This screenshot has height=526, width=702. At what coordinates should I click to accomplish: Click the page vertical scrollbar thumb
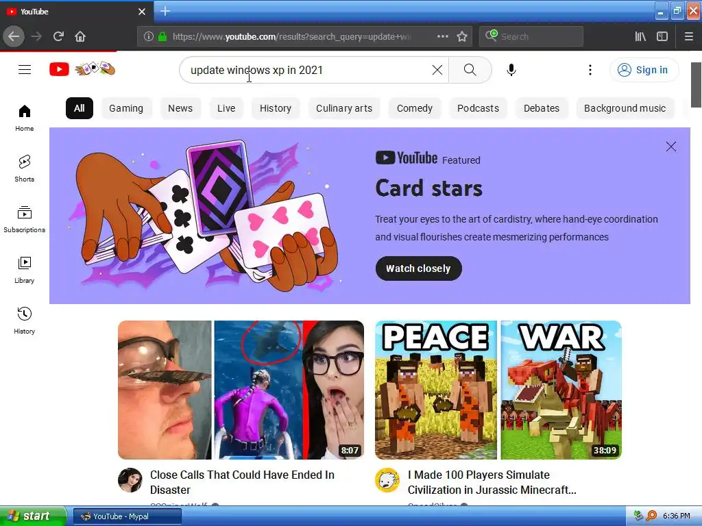[x=696, y=85]
